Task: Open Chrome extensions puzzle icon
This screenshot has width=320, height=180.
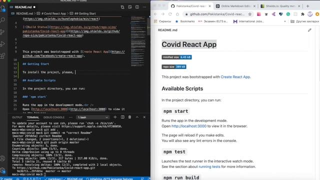Action: 302,14
